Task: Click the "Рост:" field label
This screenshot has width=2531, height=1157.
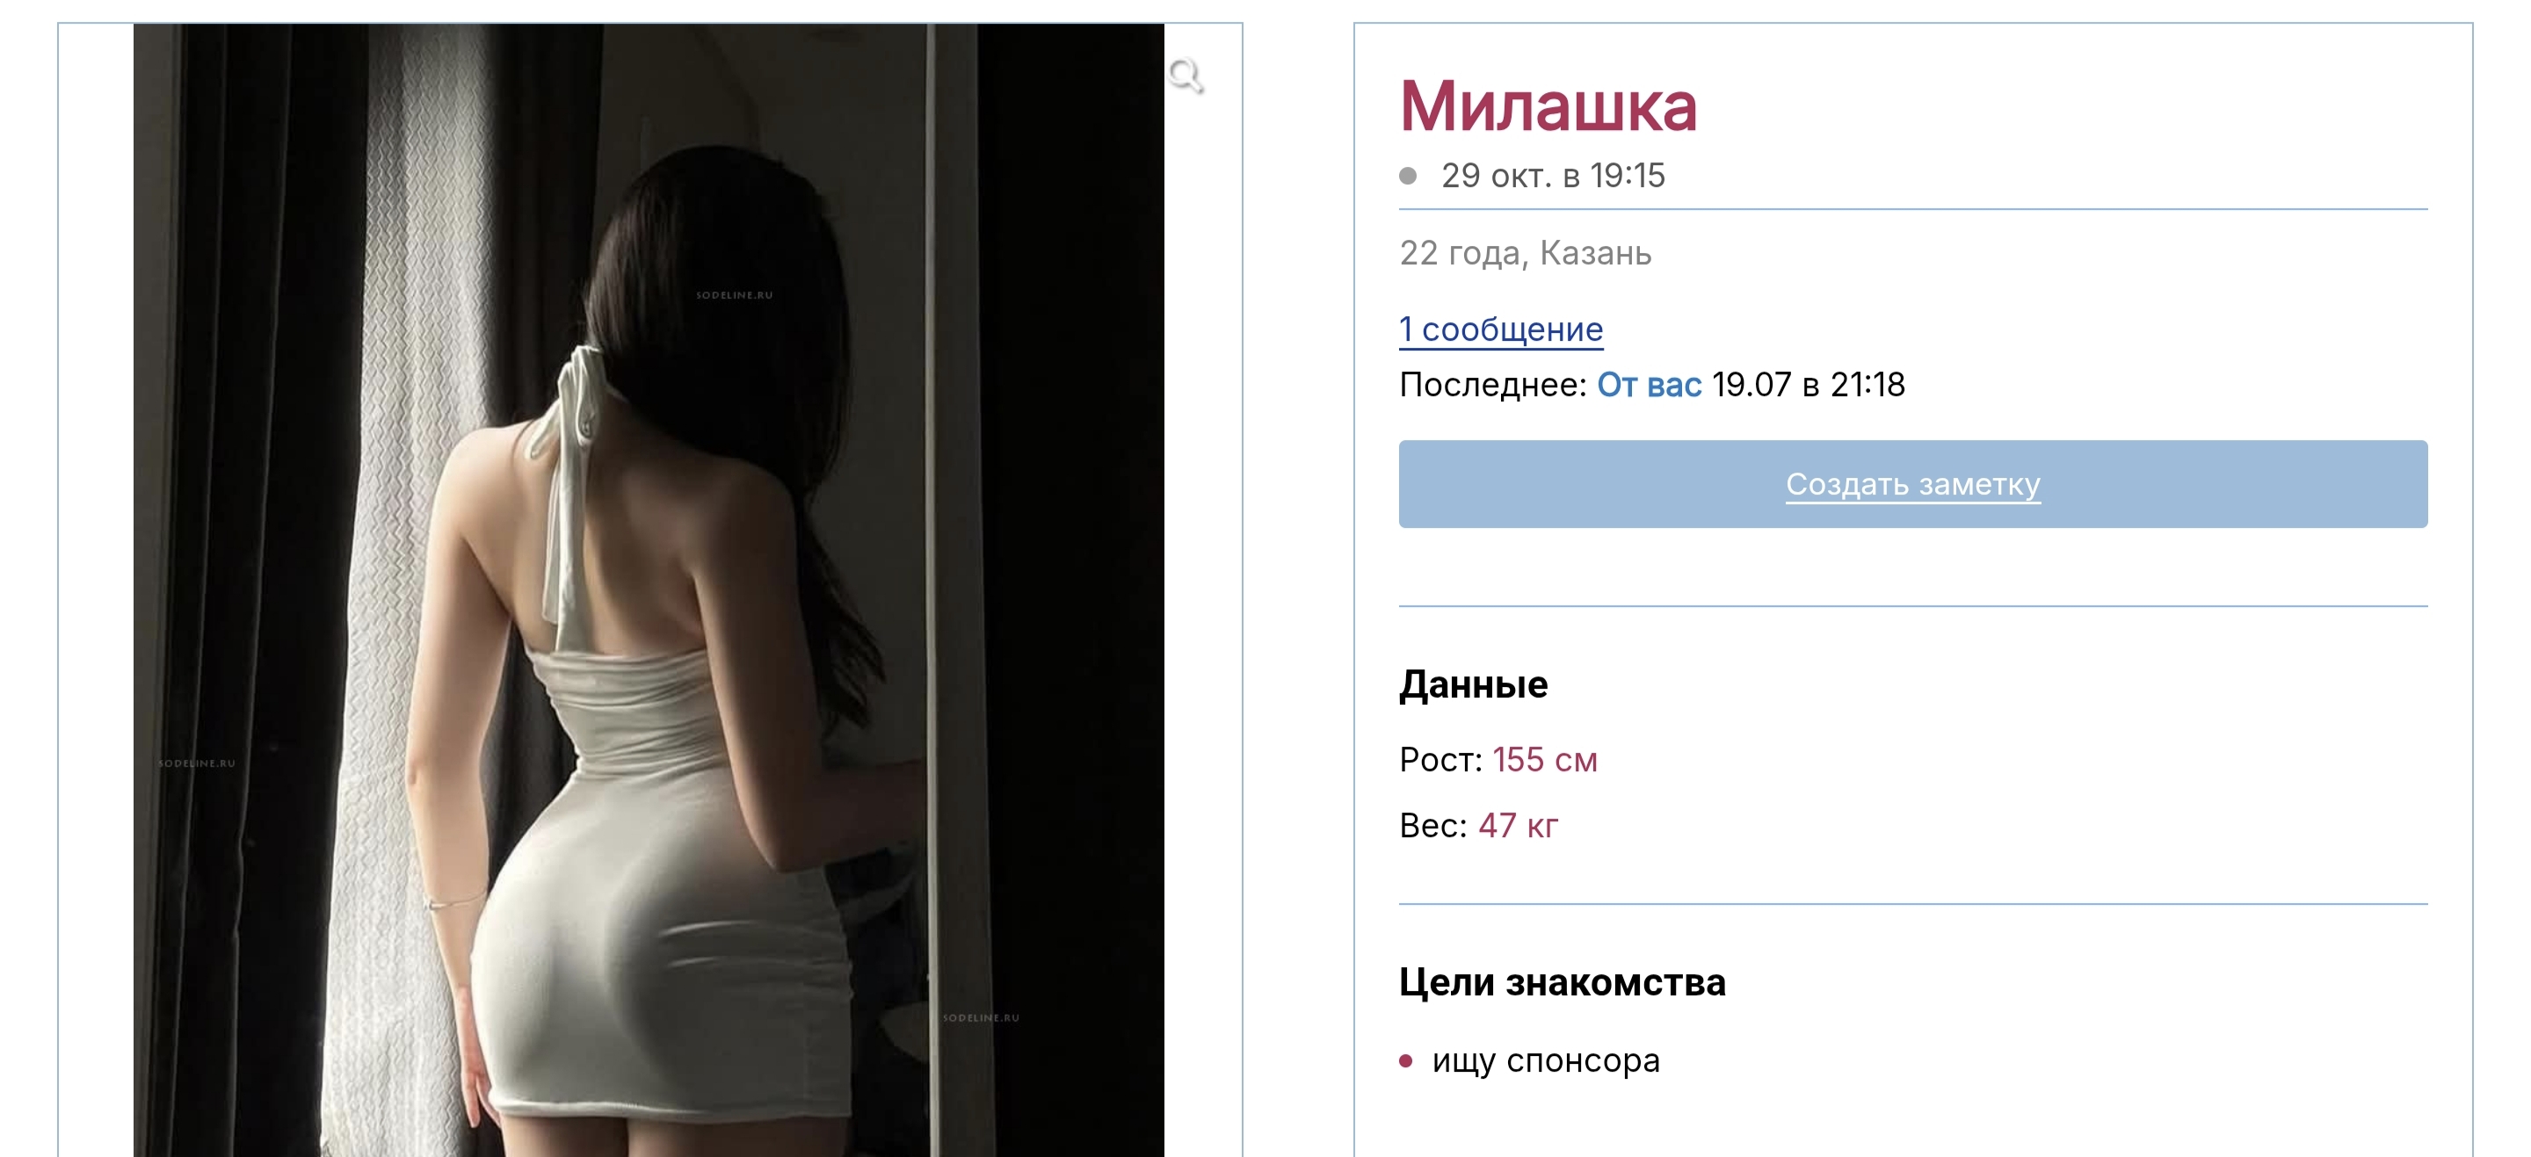Action: [x=1440, y=760]
